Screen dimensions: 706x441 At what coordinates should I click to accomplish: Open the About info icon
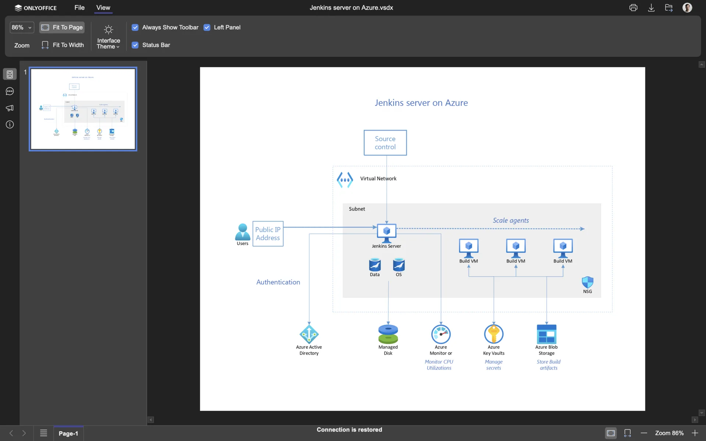click(x=10, y=125)
